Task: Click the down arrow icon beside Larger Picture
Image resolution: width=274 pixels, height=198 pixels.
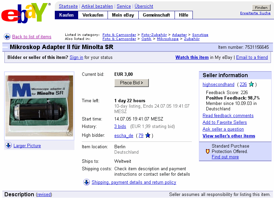Action: tap(8, 145)
